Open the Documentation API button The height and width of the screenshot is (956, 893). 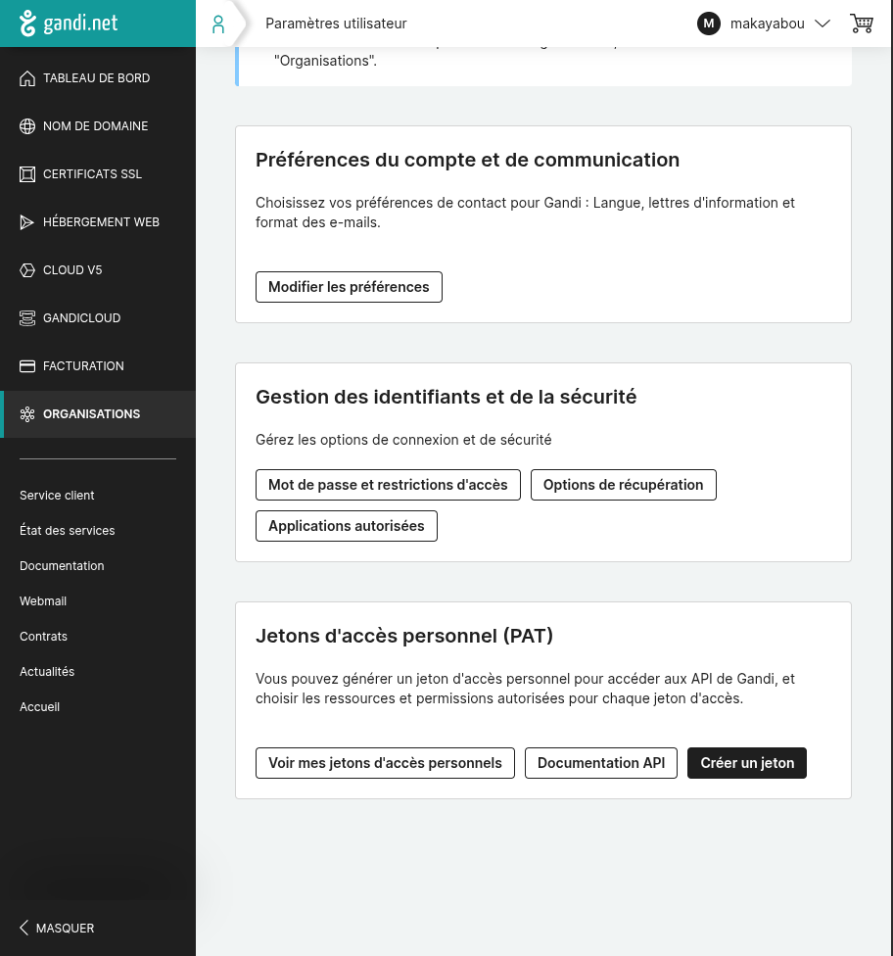[600, 763]
